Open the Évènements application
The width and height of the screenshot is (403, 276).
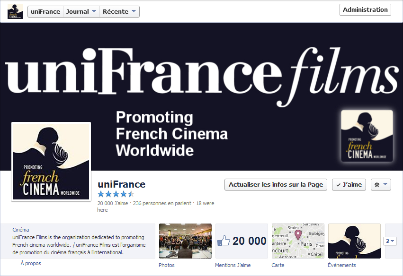(x=354, y=241)
